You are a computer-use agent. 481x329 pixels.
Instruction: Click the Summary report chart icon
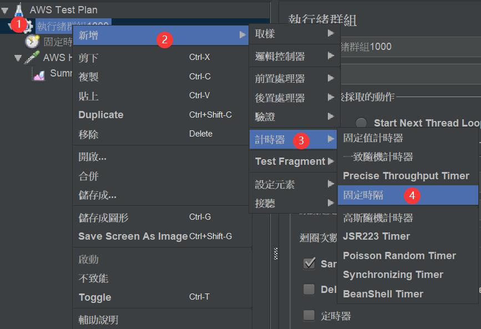coord(39,74)
